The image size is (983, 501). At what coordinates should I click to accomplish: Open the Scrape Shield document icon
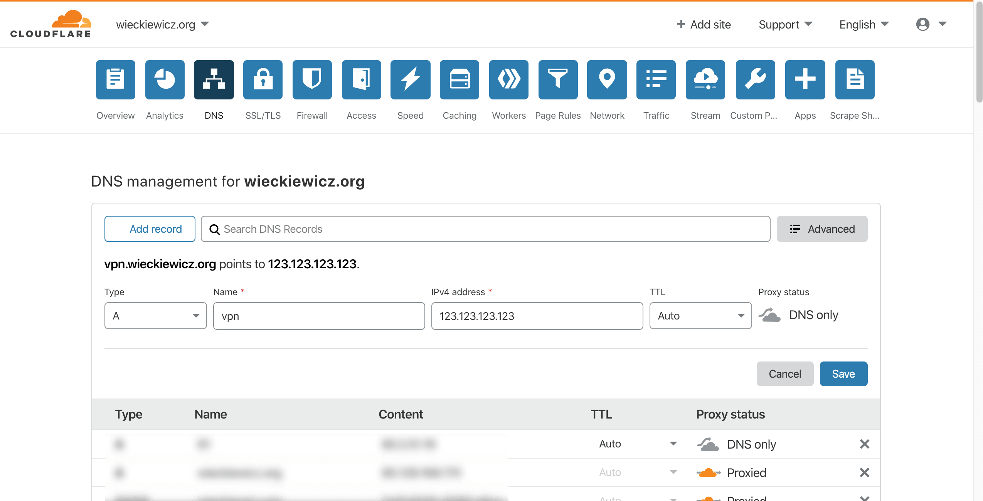point(855,80)
